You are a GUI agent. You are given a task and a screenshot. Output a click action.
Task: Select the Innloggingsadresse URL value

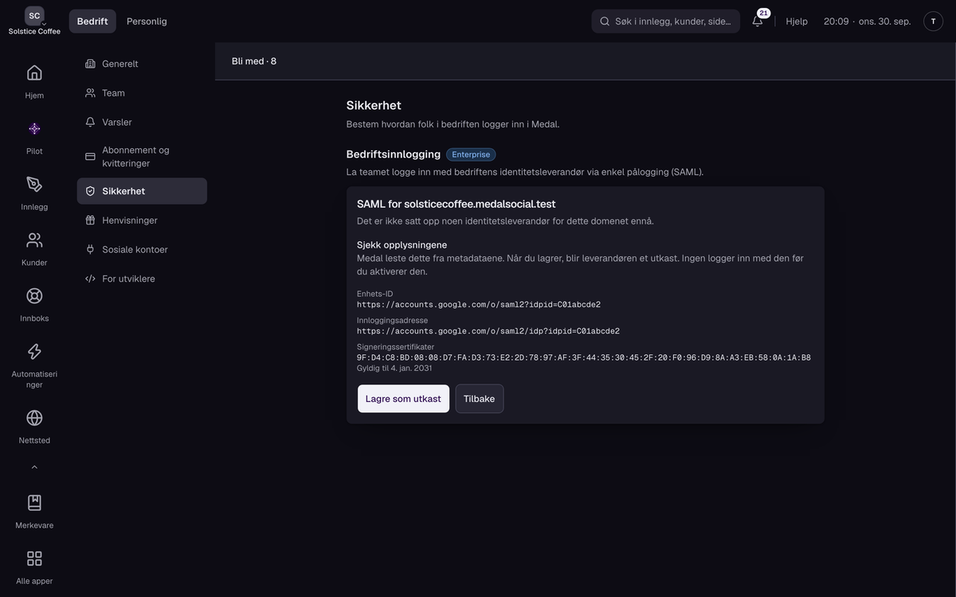(x=488, y=331)
